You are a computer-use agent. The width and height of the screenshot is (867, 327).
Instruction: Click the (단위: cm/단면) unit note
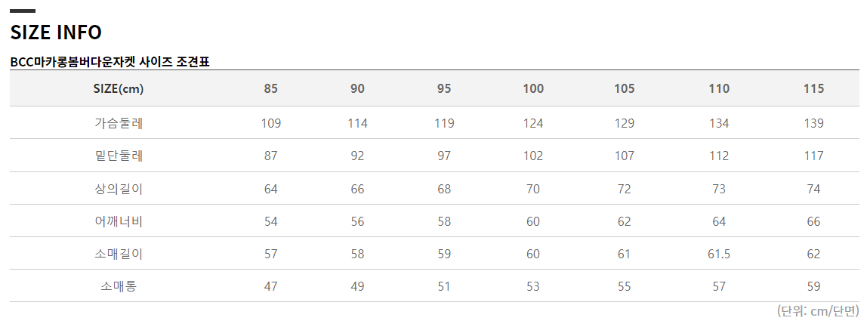click(818, 310)
